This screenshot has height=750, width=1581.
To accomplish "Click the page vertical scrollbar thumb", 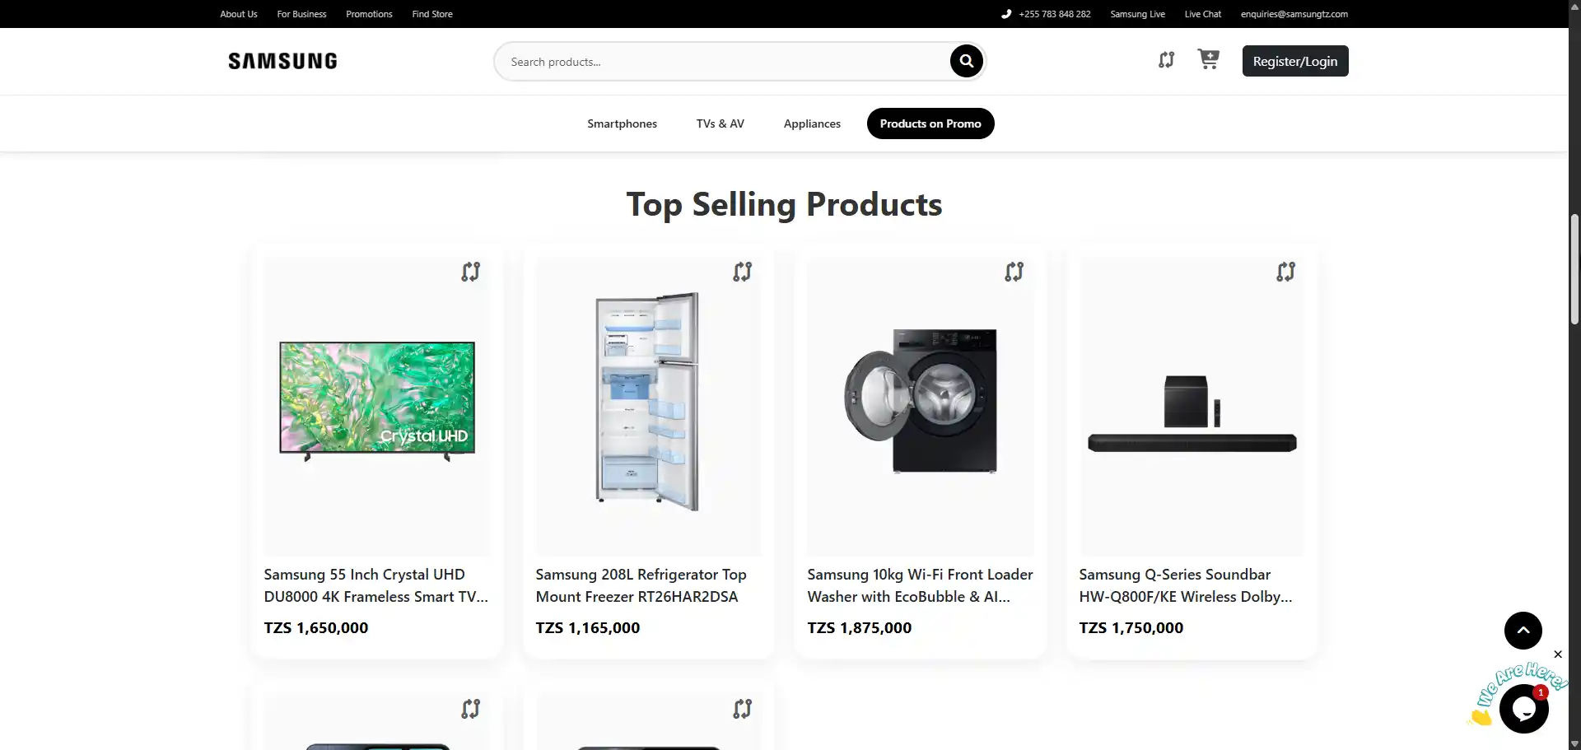I will click(x=1574, y=268).
